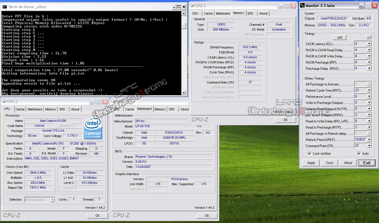Switch to the About tab in the CPU-Z Memory window
This screenshot has height=223, width=379.
click(263, 13)
